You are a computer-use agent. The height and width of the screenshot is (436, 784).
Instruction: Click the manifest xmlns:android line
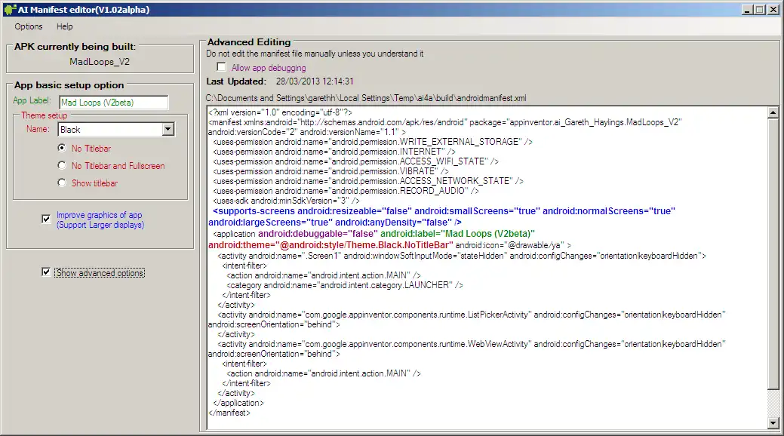click(x=445, y=122)
